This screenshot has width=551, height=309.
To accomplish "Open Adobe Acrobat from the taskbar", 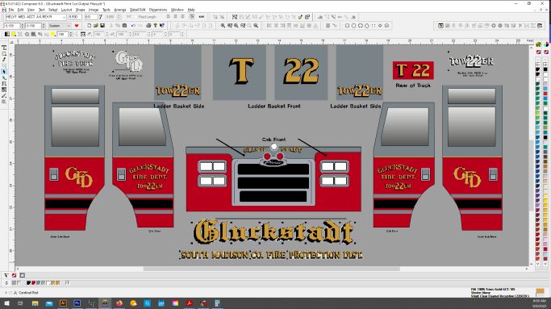I will pos(189,303).
